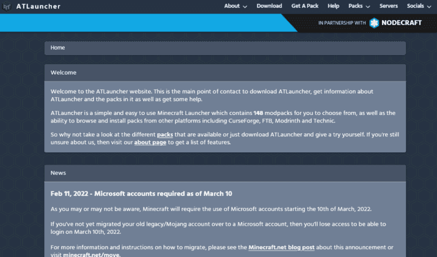Click the ATLauncher cube logo icon

coord(6,6)
